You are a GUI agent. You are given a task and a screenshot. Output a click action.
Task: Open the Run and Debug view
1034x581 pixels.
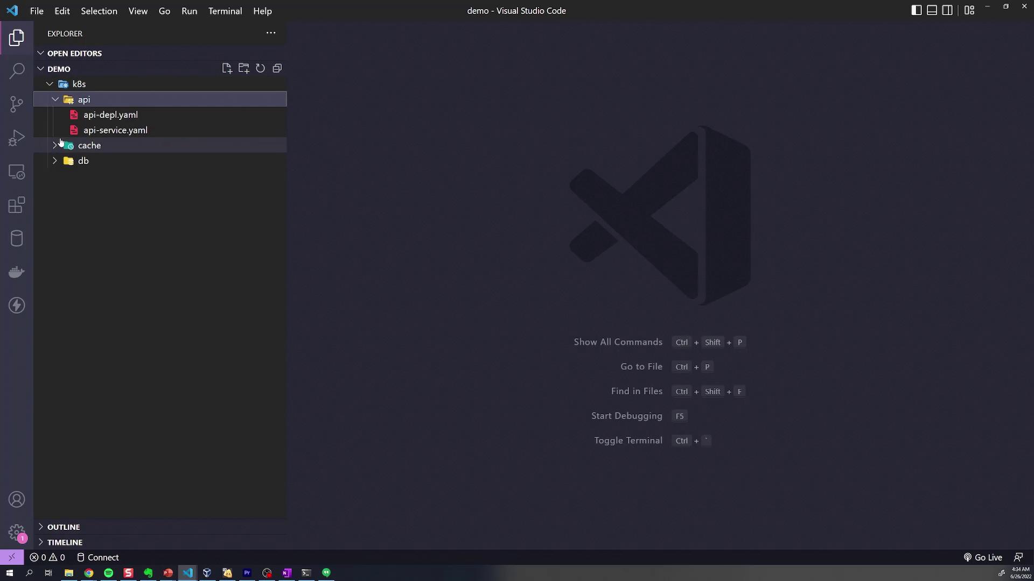point(17,138)
